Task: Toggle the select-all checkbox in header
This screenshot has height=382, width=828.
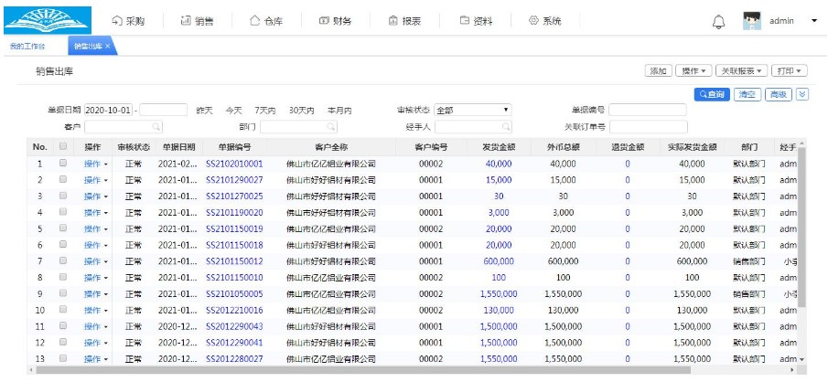Action: tap(63, 147)
